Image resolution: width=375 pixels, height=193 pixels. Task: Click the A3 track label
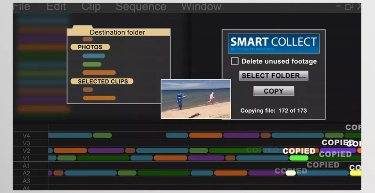pos(26,180)
